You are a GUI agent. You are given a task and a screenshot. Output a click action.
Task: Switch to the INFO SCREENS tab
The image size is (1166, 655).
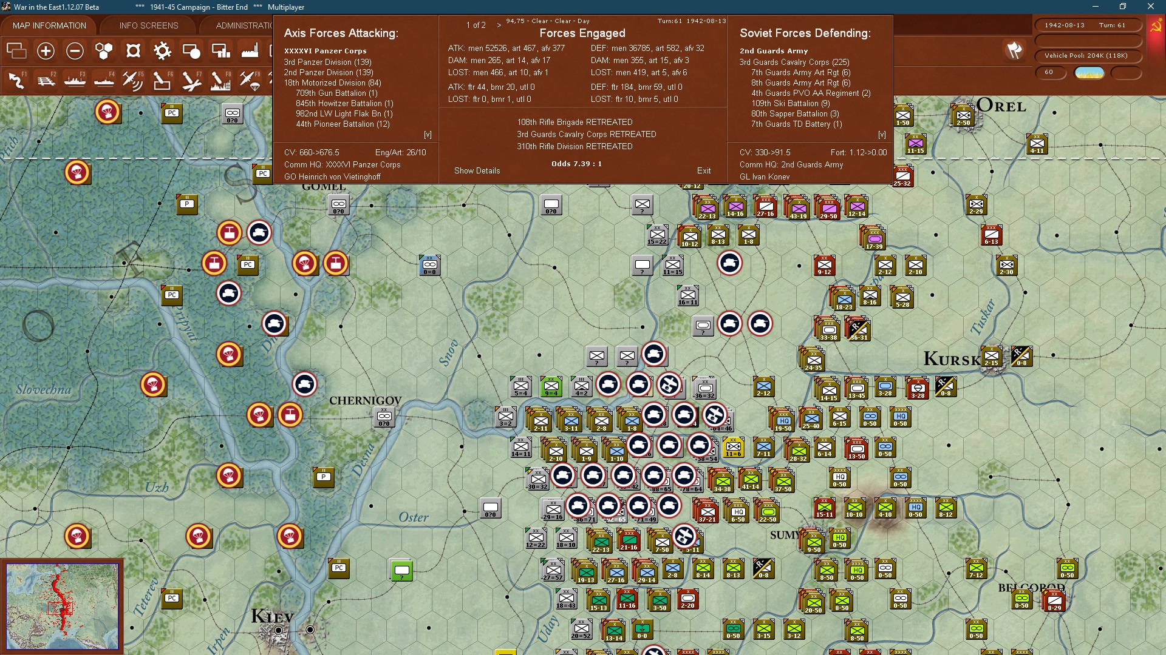pos(149,25)
